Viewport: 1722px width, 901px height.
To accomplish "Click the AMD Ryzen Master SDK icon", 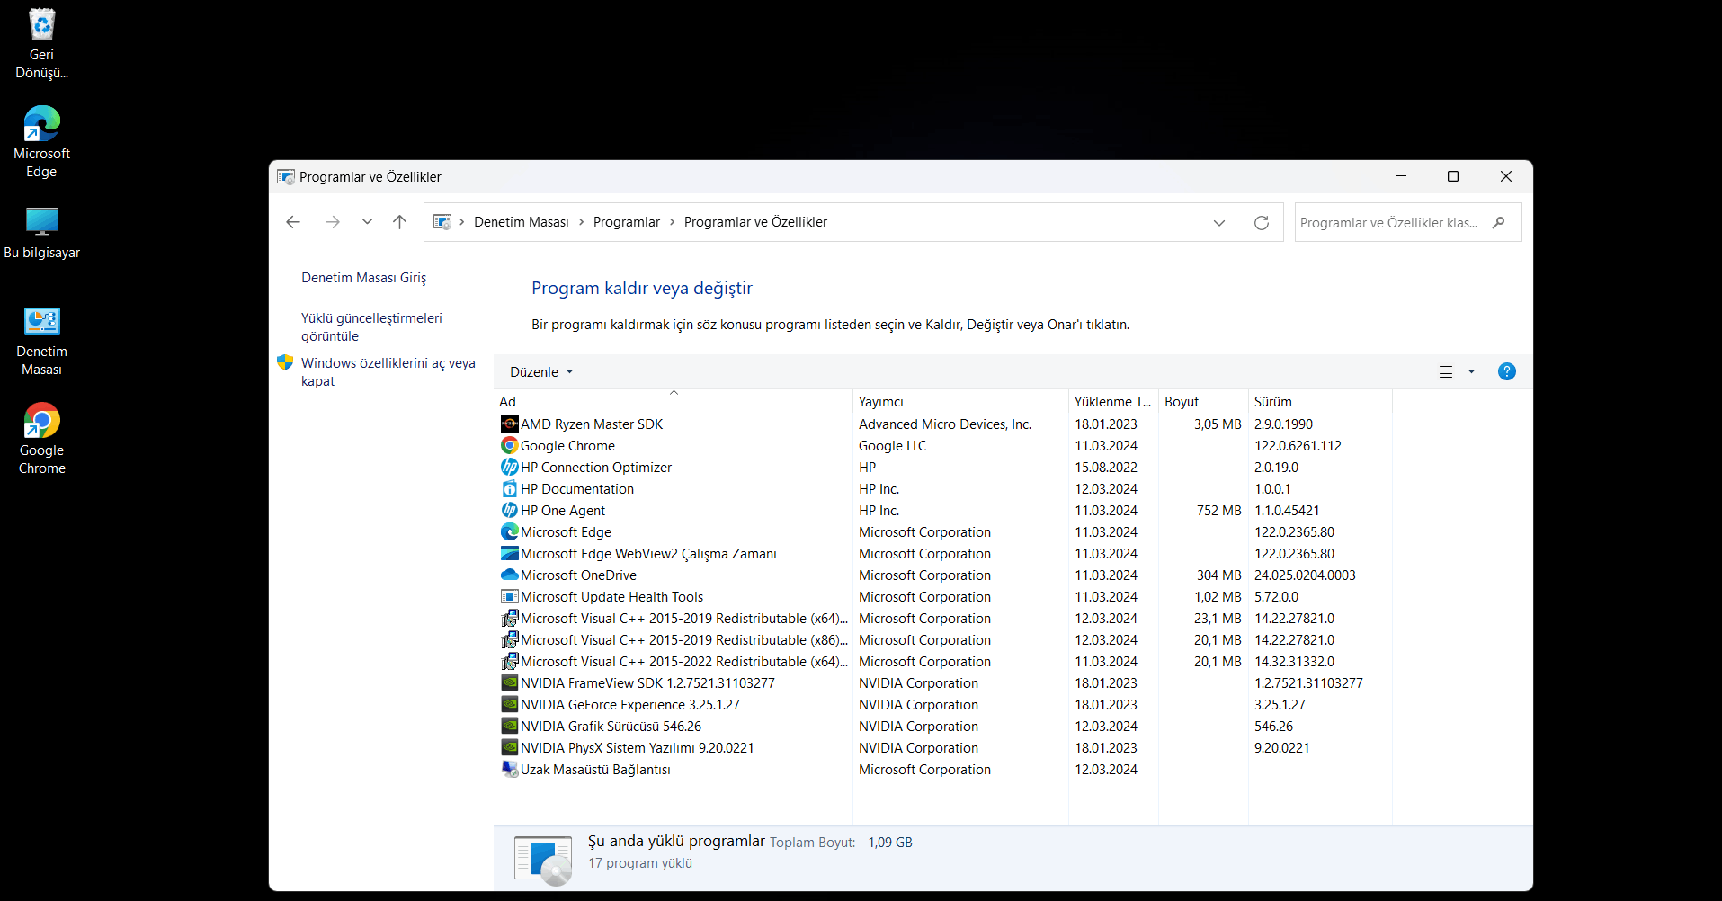I will pos(510,424).
